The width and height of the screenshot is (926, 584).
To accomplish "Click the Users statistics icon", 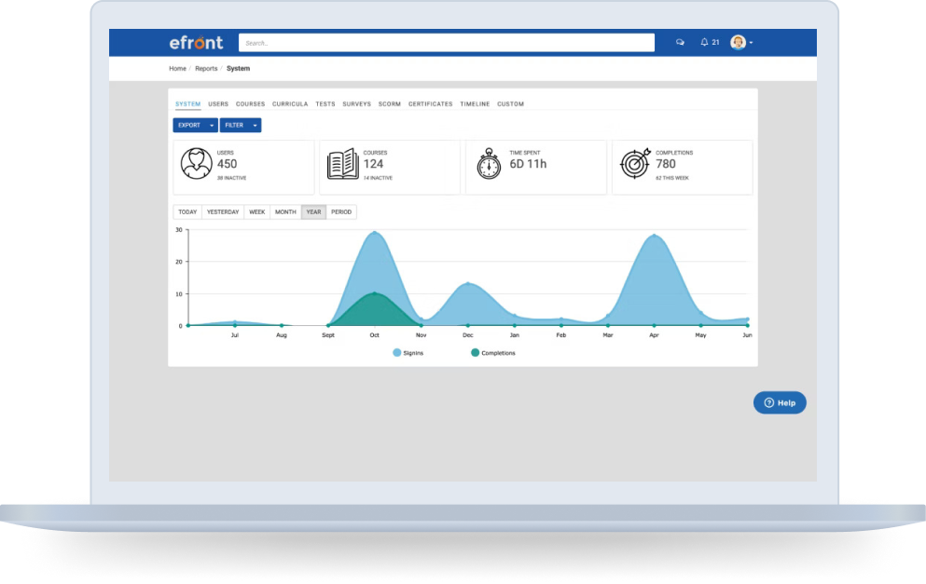I will [x=196, y=164].
